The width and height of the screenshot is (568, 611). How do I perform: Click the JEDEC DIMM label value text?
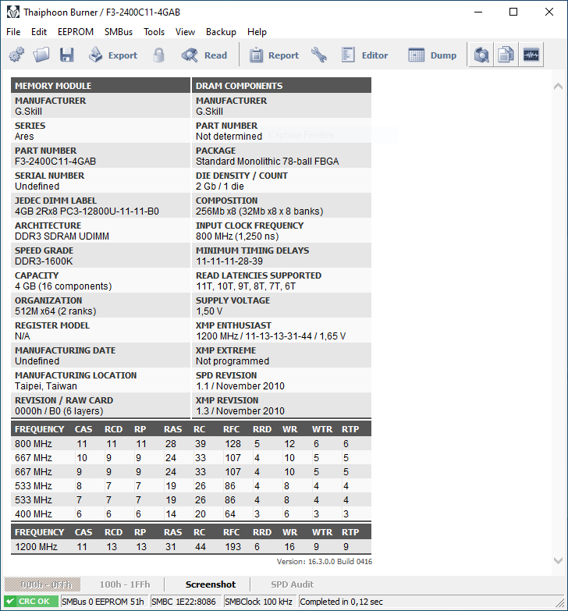87,211
